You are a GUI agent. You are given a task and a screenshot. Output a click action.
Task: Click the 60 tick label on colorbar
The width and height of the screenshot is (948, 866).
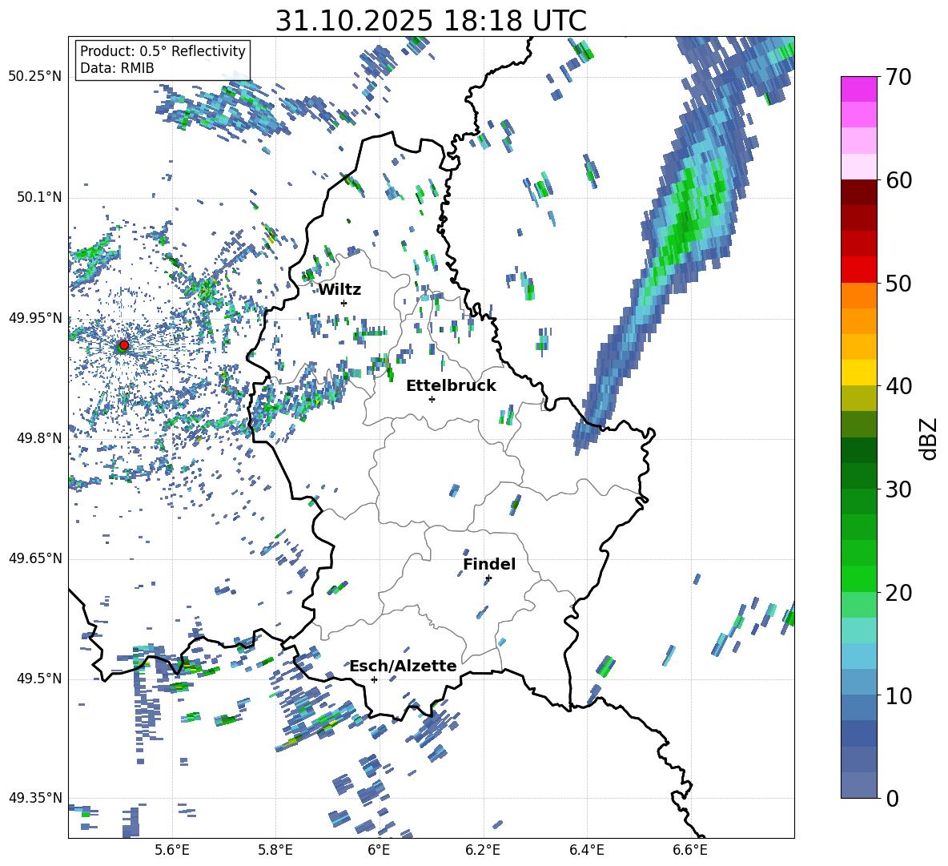[x=898, y=180]
